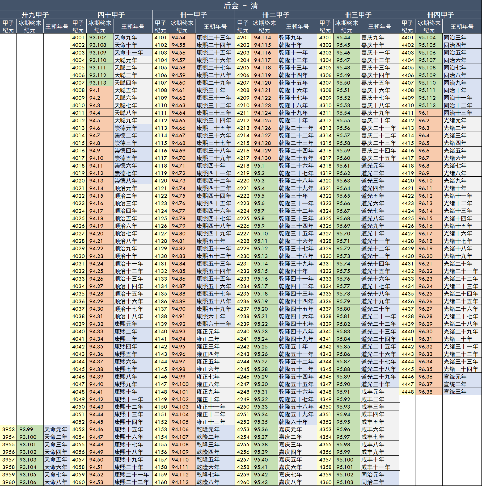Image resolution: width=482 pixels, height=486 pixels.
Task: Click cell 3953
Action: [x=9, y=429]
